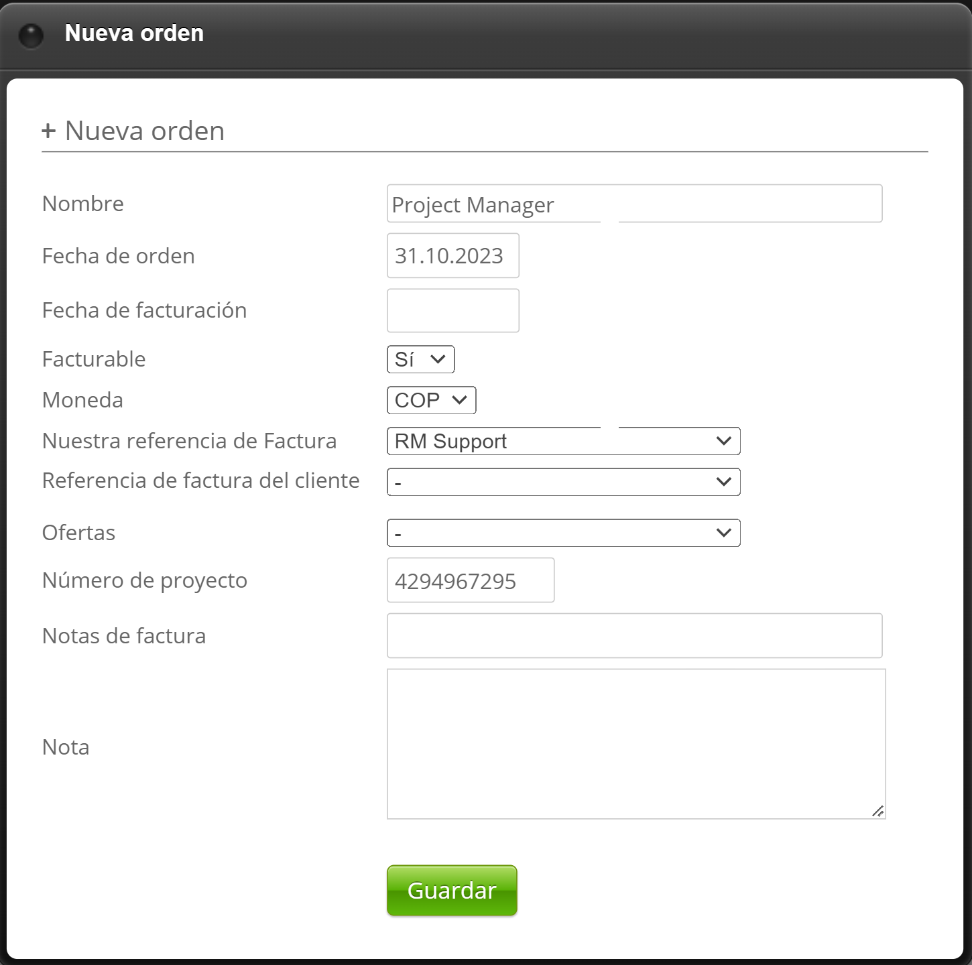Open the Facturable dropdown showing Sí
The image size is (972, 965).
[420, 360]
